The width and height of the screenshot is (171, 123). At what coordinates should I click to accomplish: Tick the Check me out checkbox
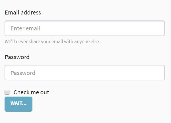pos(7,92)
